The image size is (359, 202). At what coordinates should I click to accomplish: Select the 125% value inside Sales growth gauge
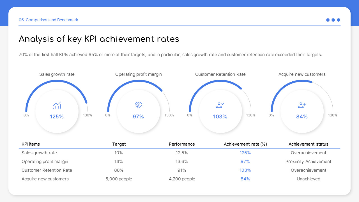pyautogui.click(x=57, y=116)
